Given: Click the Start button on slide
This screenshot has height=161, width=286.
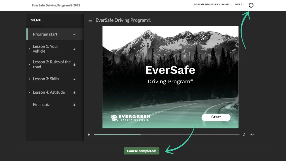Looking at the screenshot, I should (216, 117).
